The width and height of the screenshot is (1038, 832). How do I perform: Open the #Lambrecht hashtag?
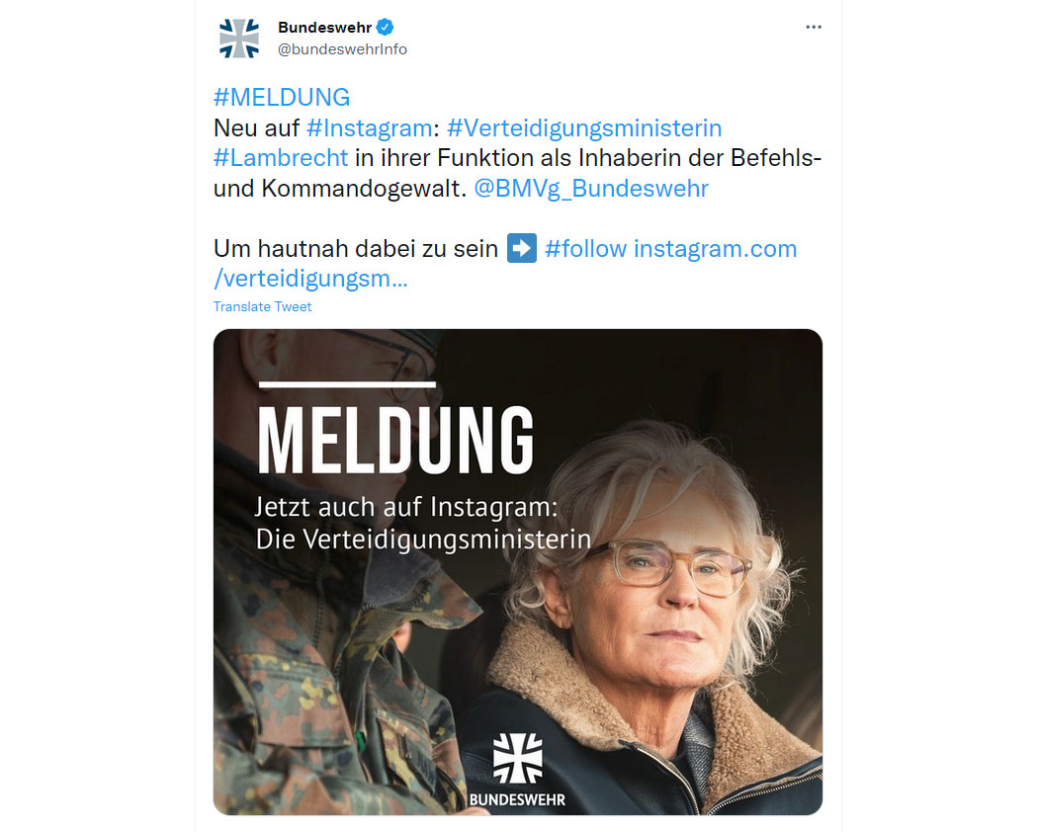pyautogui.click(x=281, y=158)
